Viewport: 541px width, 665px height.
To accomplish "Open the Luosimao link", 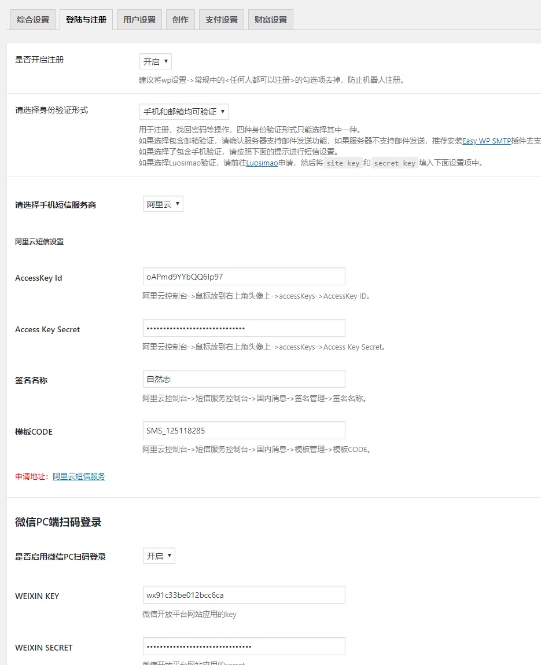I will point(262,163).
